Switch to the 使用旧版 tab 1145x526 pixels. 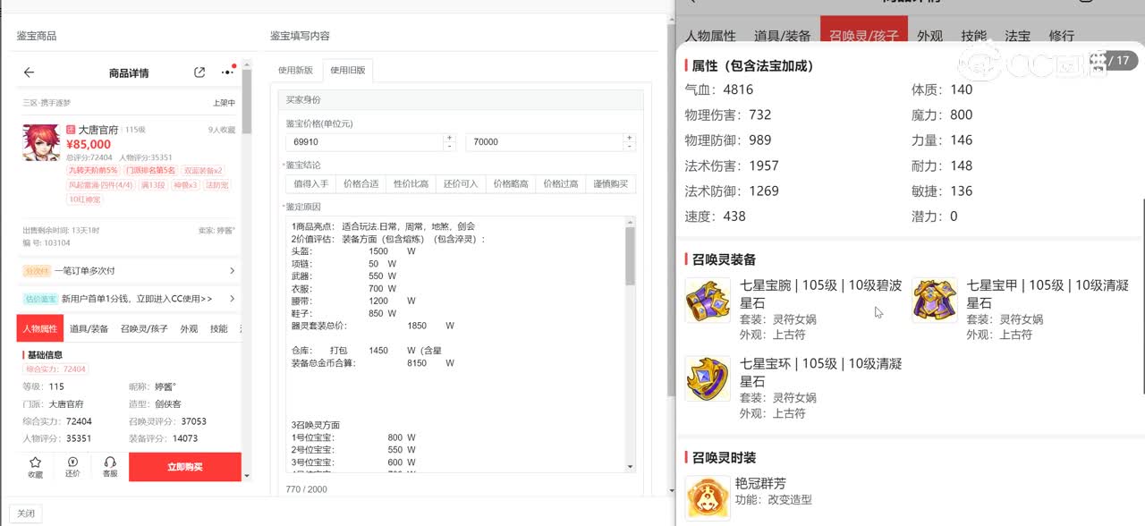pyautogui.click(x=348, y=70)
